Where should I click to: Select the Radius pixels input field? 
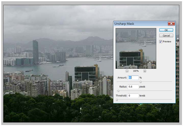click(x=134, y=87)
